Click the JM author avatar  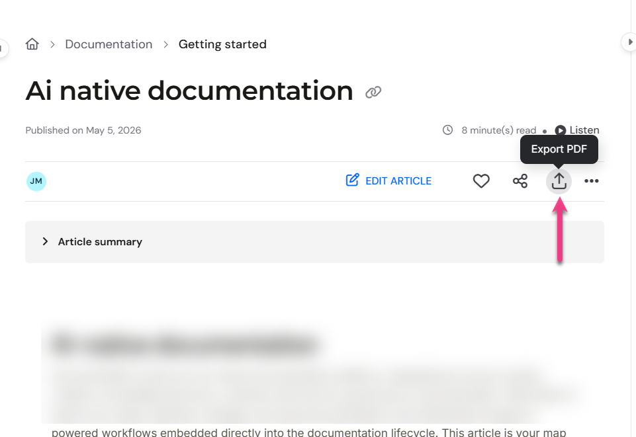tap(36, 181)
